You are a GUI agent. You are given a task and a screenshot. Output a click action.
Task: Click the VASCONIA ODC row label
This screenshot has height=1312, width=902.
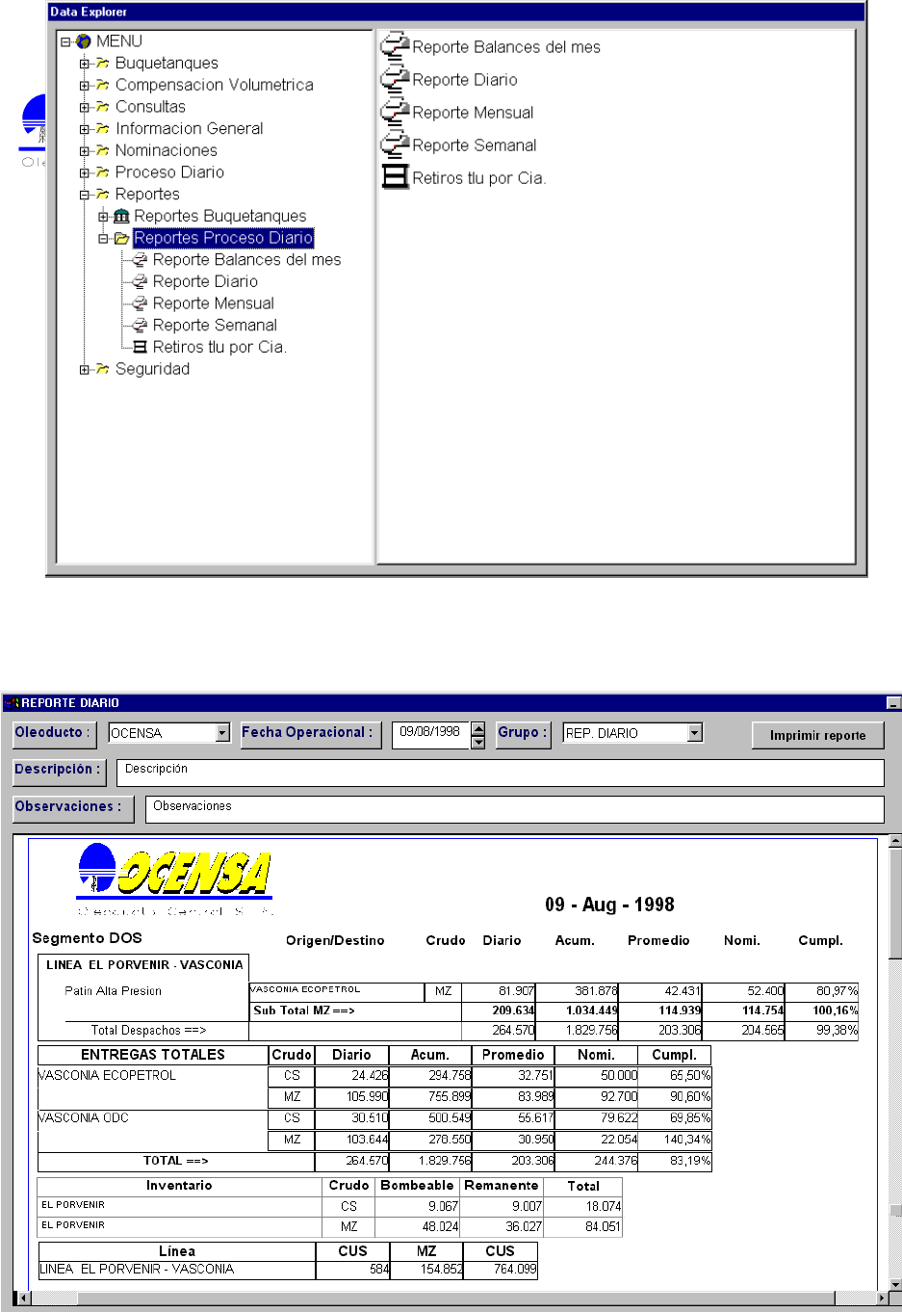83,1117
